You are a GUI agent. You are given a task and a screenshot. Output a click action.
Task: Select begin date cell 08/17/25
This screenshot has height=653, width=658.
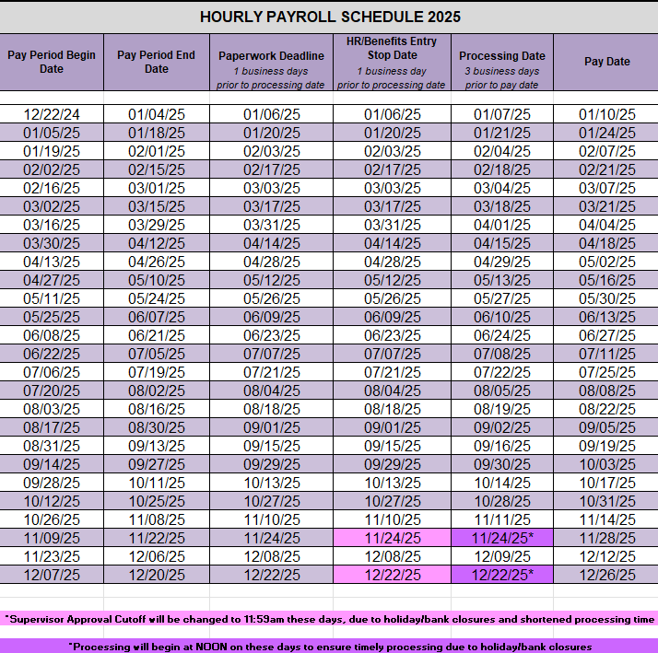pos(52,427)
